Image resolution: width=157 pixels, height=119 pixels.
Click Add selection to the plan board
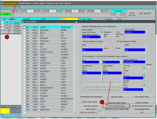(91, 97)
